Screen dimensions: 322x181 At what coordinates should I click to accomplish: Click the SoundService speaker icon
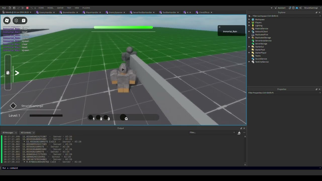[x=253, y=59]
